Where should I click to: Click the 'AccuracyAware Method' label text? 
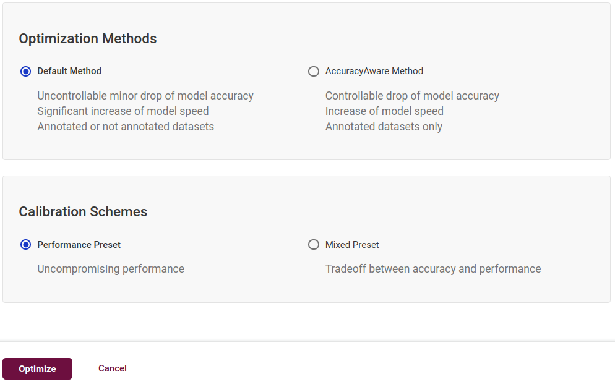pos(374,71)
